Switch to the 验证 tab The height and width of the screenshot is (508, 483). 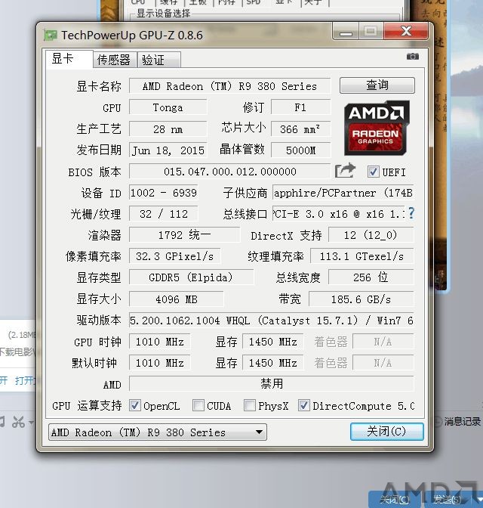(158, 60)
